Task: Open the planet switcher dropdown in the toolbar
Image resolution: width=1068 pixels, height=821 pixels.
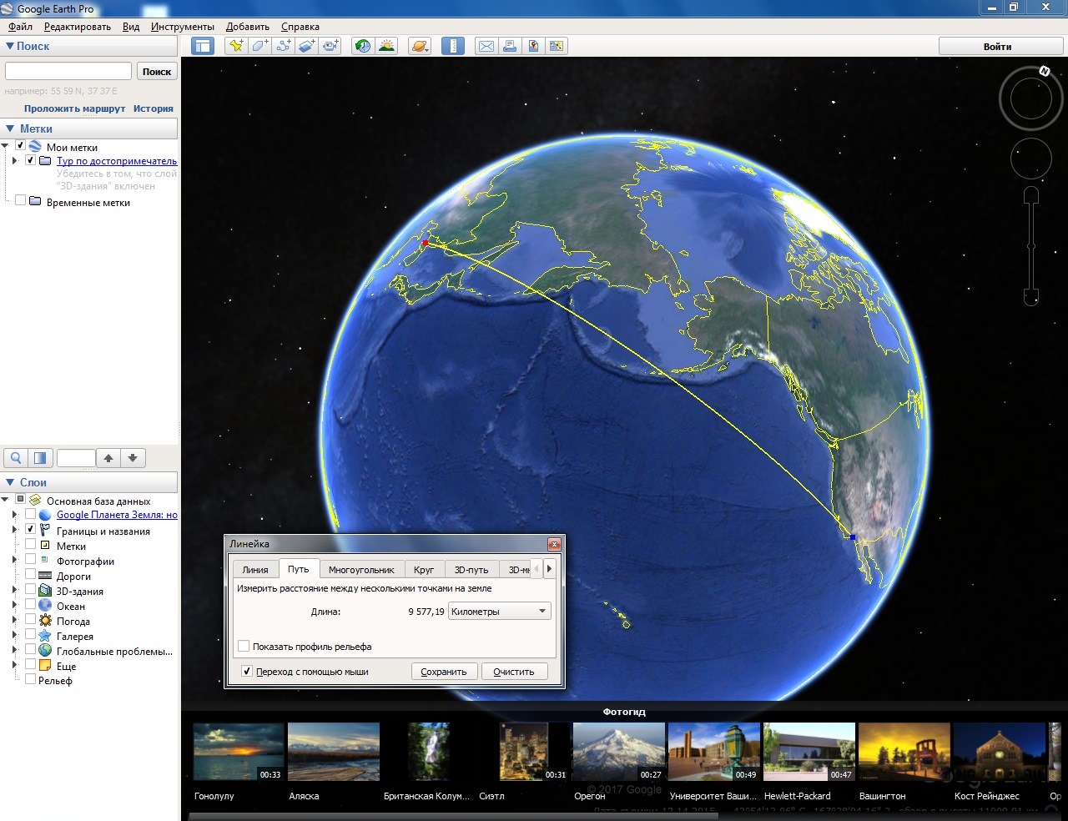Action: click(420, 46)
